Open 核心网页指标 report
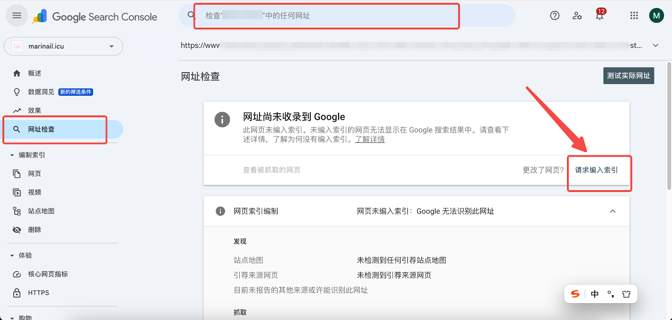This screenshot has height=320, width=672. 48,274
